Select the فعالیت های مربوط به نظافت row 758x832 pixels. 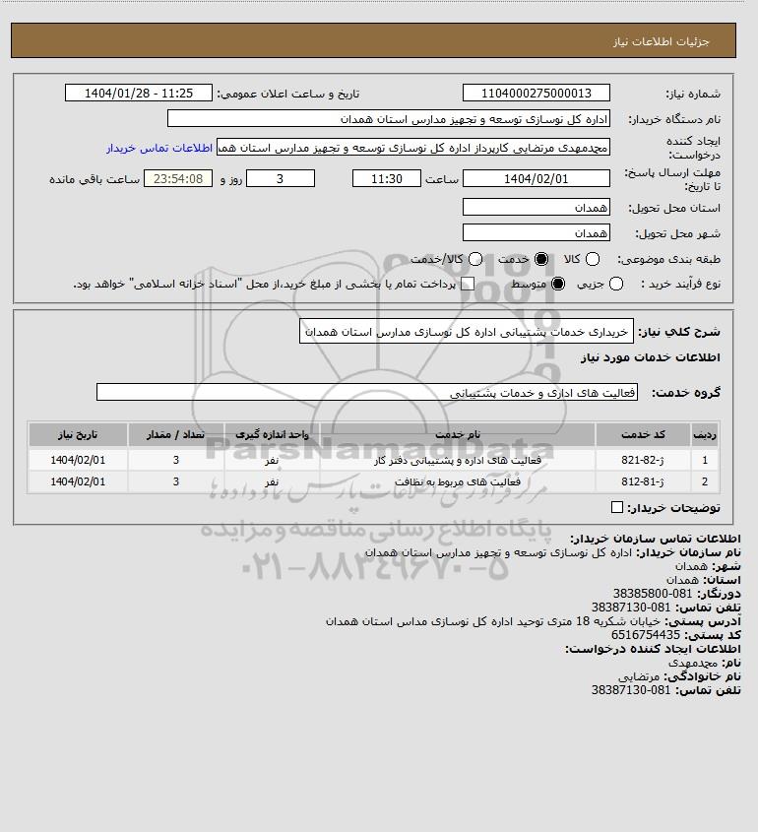pyautogui.click(x=373, y=481)
